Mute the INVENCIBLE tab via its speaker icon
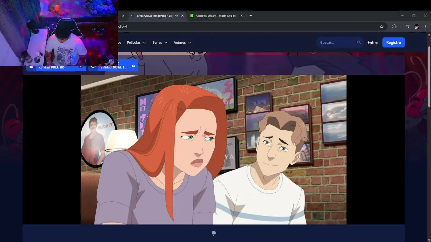431x242 pixels. pos(176,16)
